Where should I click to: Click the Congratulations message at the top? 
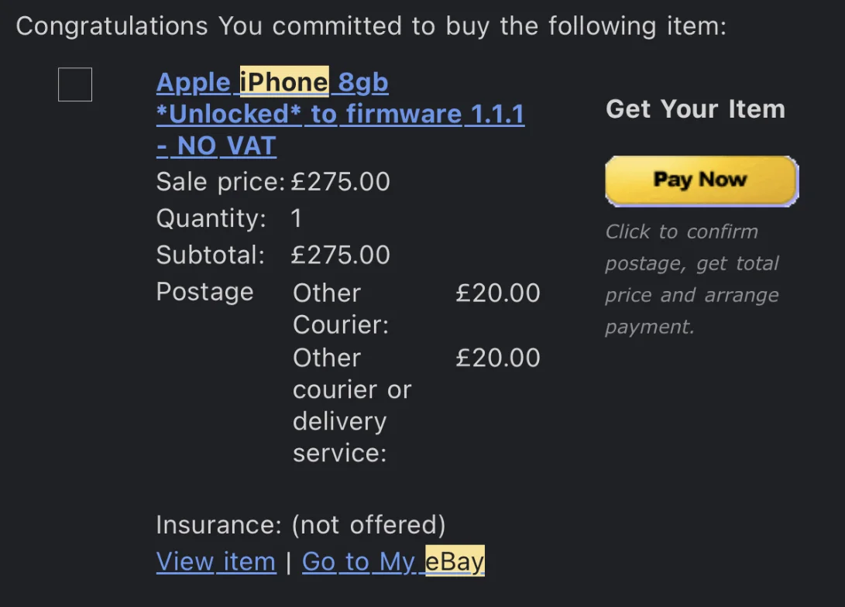[x=371, y=26]
